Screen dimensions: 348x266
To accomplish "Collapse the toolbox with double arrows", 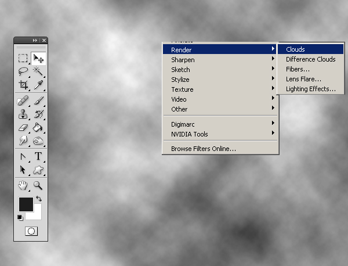I will (35, 40).
